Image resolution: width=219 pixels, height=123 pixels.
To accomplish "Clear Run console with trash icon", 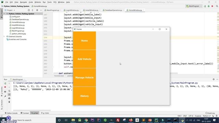I will [x=9, y=102].
